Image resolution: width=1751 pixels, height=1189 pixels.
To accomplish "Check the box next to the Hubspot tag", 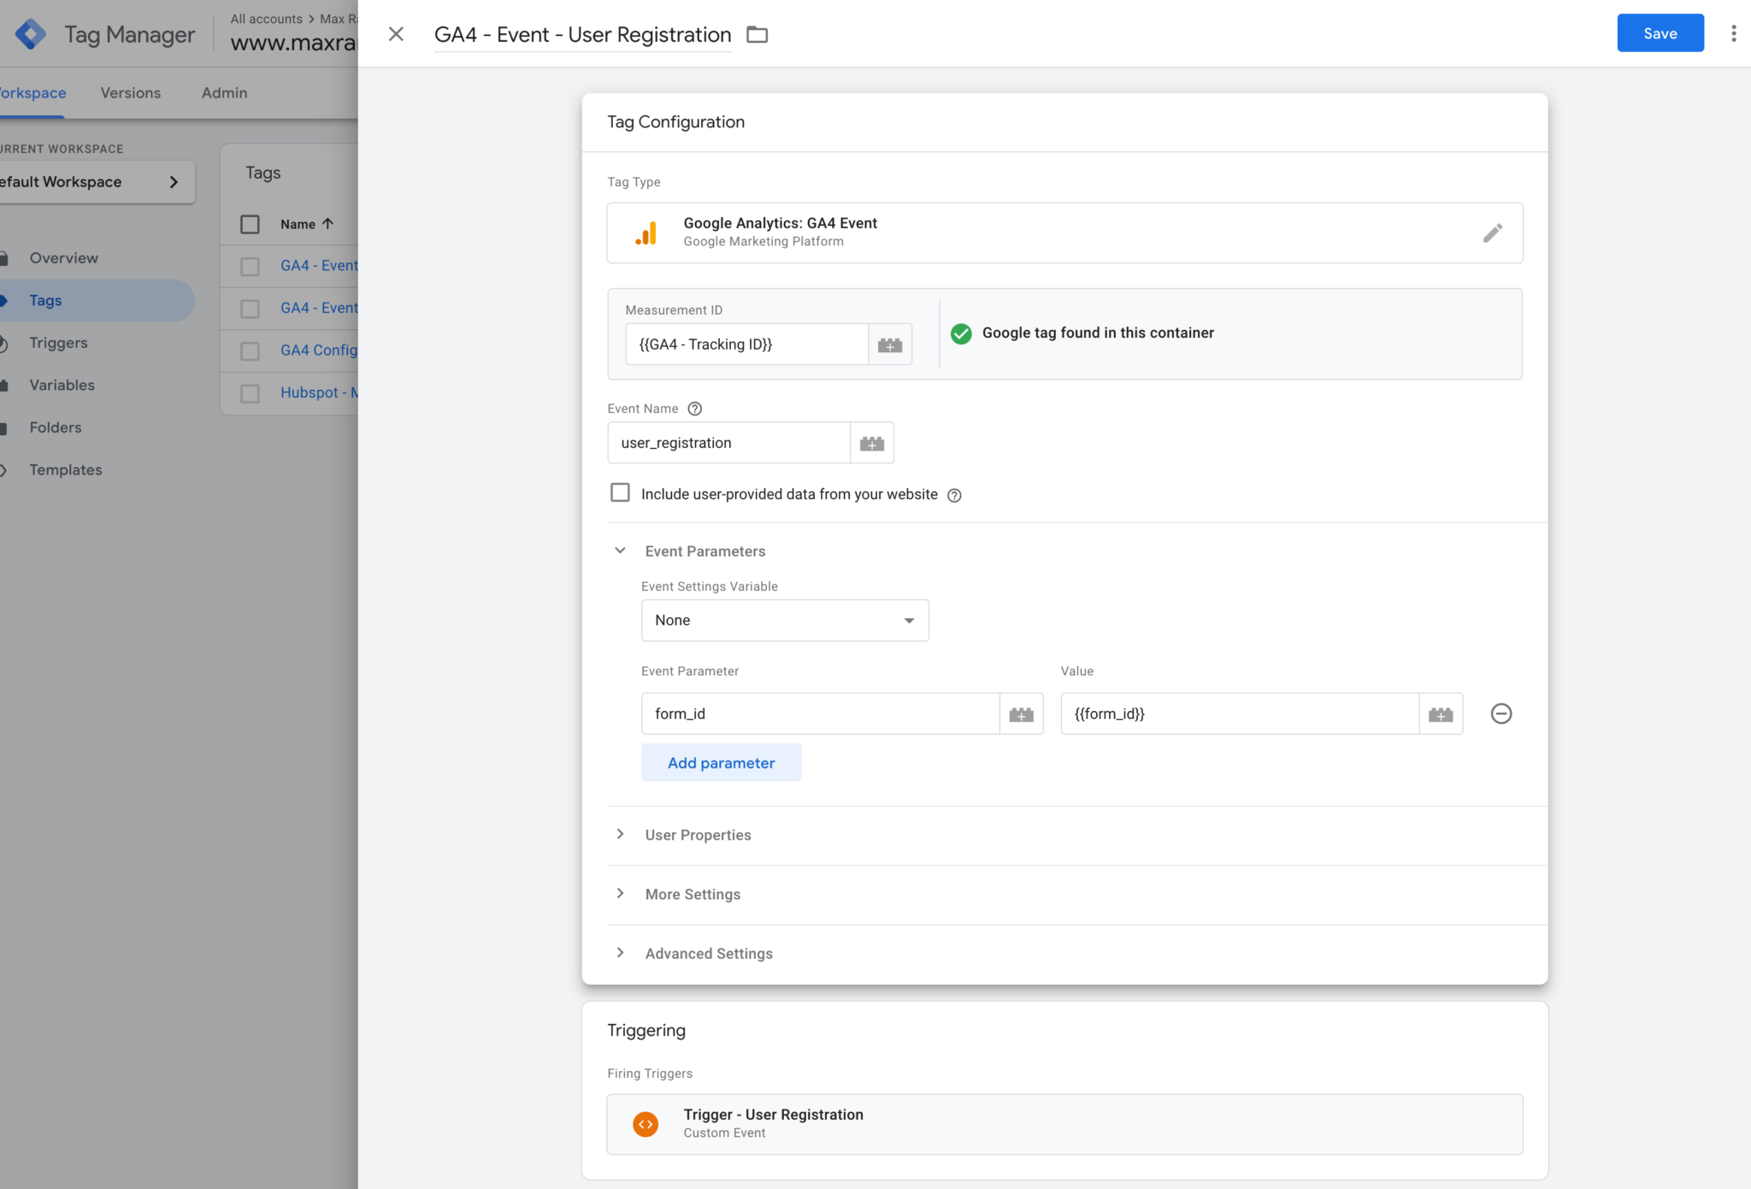I will pos(250,393).
